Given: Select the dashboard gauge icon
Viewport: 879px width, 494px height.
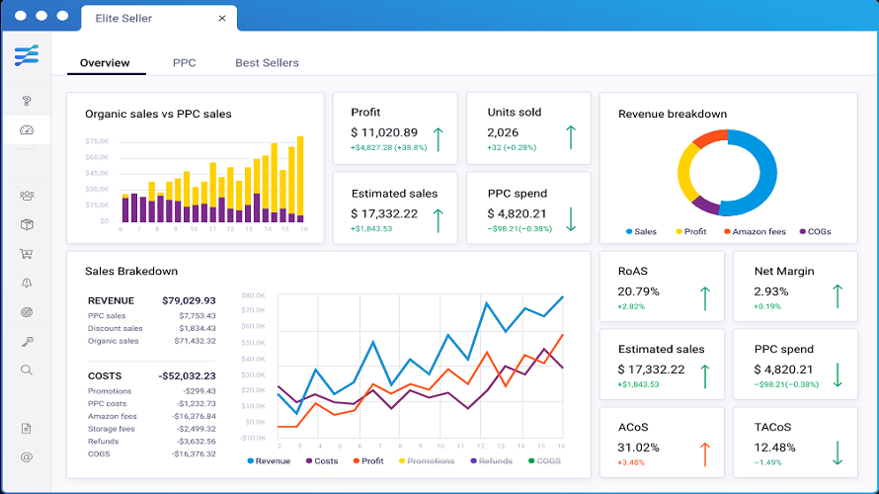Looking at the screenshot, I should pyautogui.click(x=27, y=130).
